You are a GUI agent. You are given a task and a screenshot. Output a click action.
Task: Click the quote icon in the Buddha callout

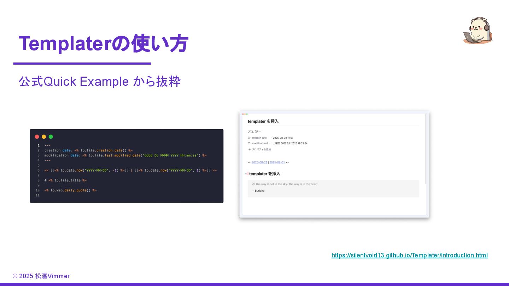253,184
